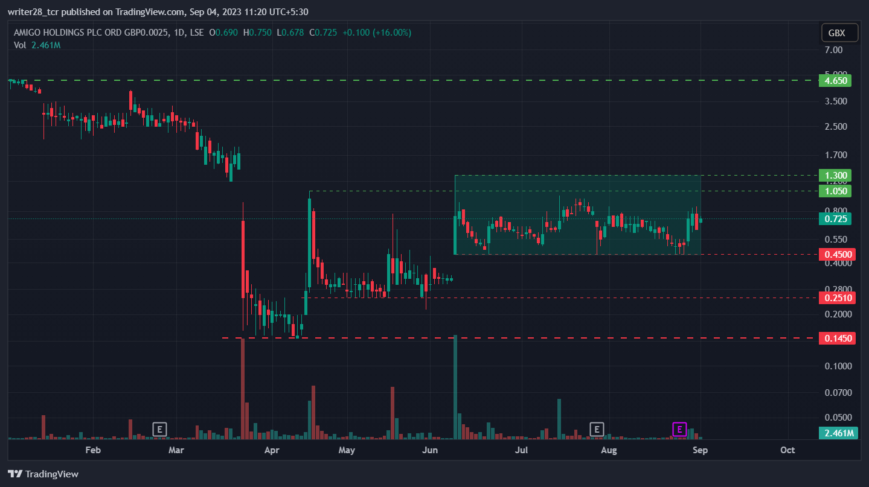Click the +0.100 (+16.00%) change value
The height and width of the screenshot is (487, 869).
click(x=376, y=33)
